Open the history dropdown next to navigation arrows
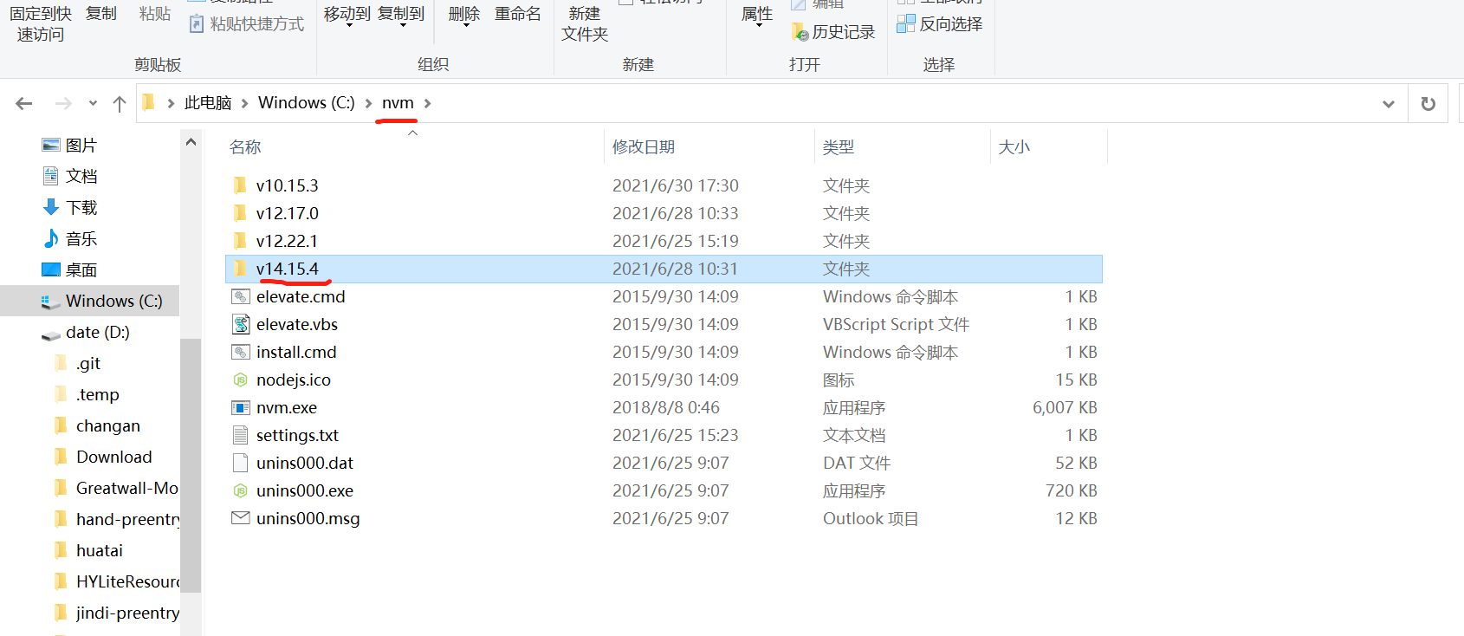This screenshot has height=636, width=1464. [x=93, y=104]
